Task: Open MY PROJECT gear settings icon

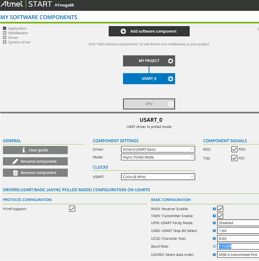Action: [x=171, y=61]
